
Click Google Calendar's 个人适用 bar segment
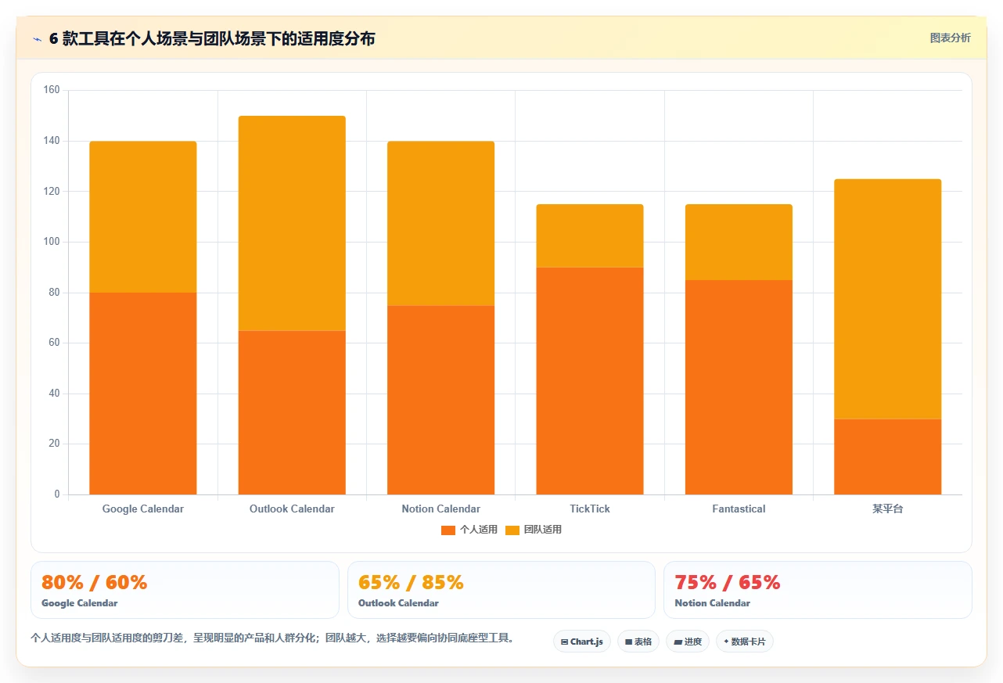(143, 394)
